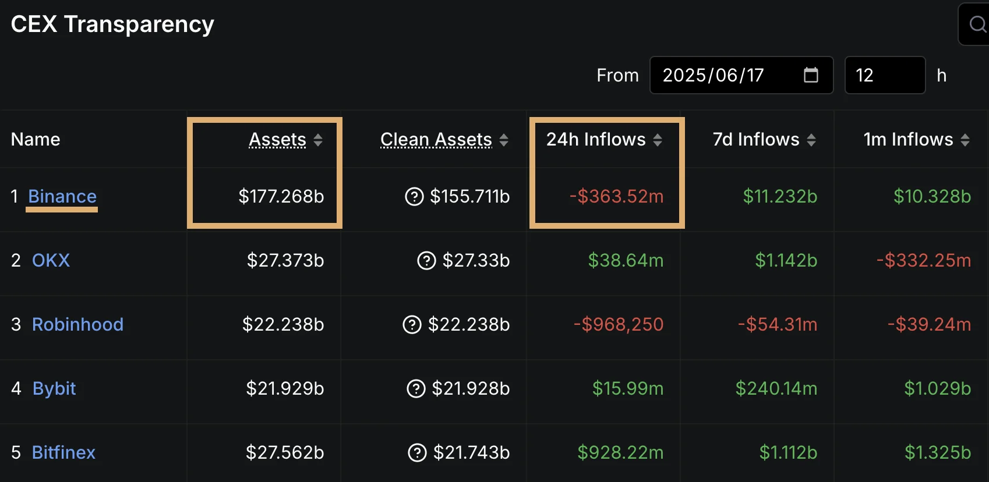This screenshot has width=989, height=482.
Task: Open the search icon at top right
Action: click(977, 24)
